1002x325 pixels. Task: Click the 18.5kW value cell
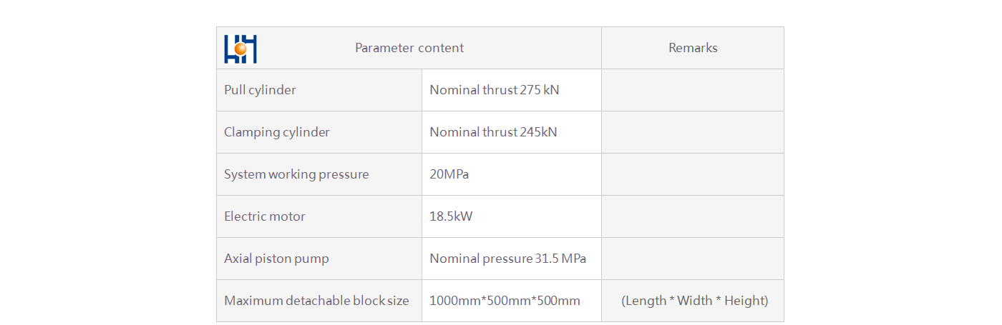click(512, 216)
